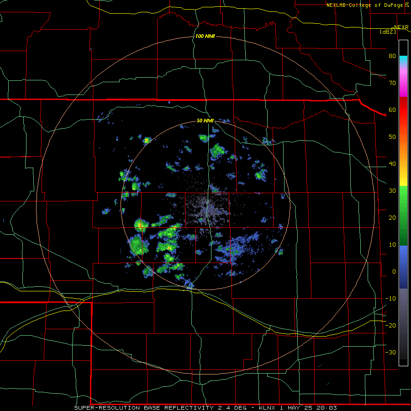411x411 pixels.
Task: Click the radar site dot at ring center
Action: click(x=205, y=206)
